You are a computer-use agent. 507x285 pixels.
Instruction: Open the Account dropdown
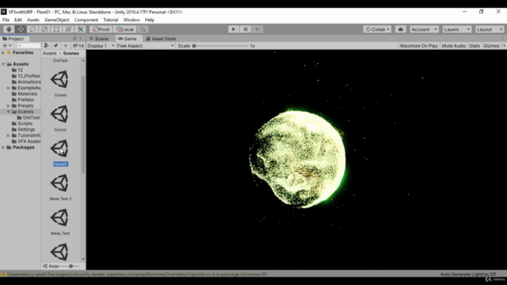click(x=425, y=29)
